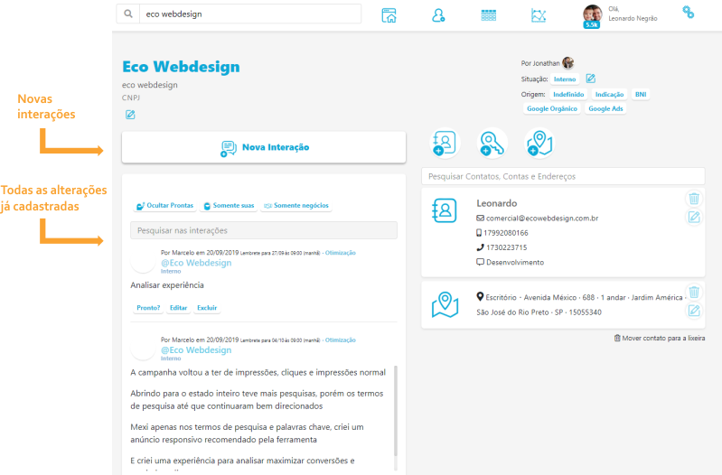Open the calendar grid icon in top bar

pos(488,15)
